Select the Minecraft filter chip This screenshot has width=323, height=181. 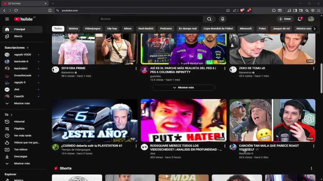tap(246, 29)
